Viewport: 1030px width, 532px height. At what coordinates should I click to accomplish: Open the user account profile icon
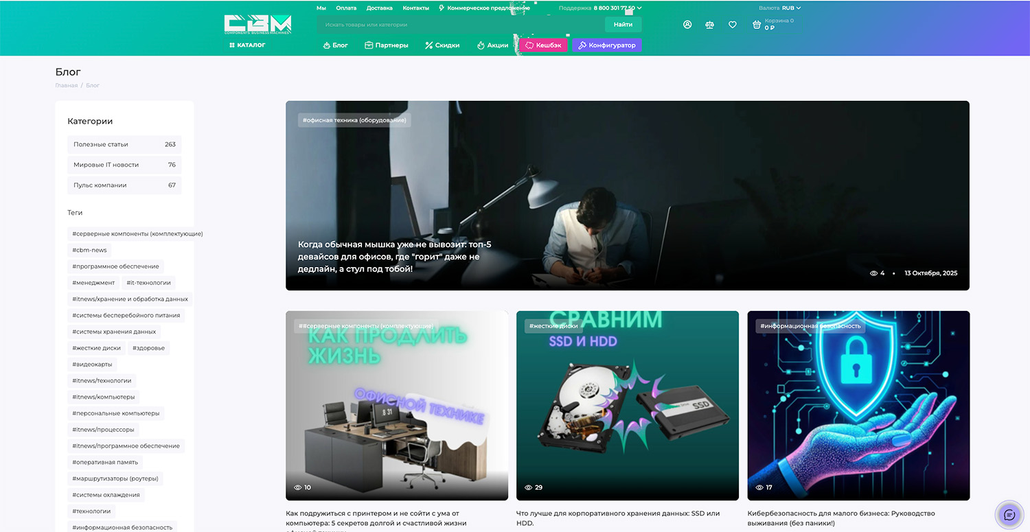pyautogui.click(x=687, y=25)
